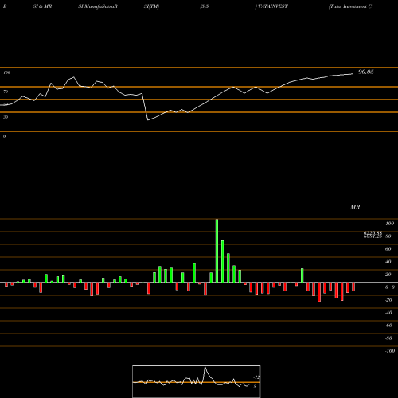This screenshot has width=398, height=398.
Task: Click the 'SI & MR' header text
Action: click(x=42, y=6)
